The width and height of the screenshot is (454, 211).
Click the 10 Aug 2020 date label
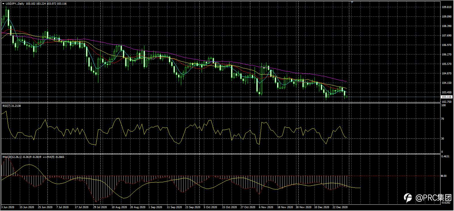(119, 207)
